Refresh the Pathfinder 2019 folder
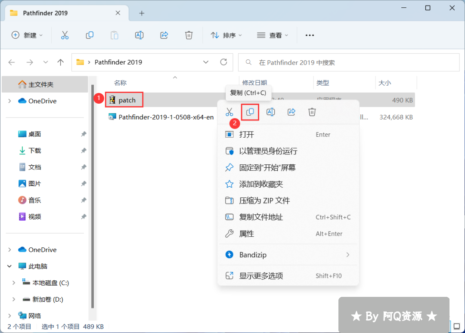The image size is (465, 333). coord(223,62)
